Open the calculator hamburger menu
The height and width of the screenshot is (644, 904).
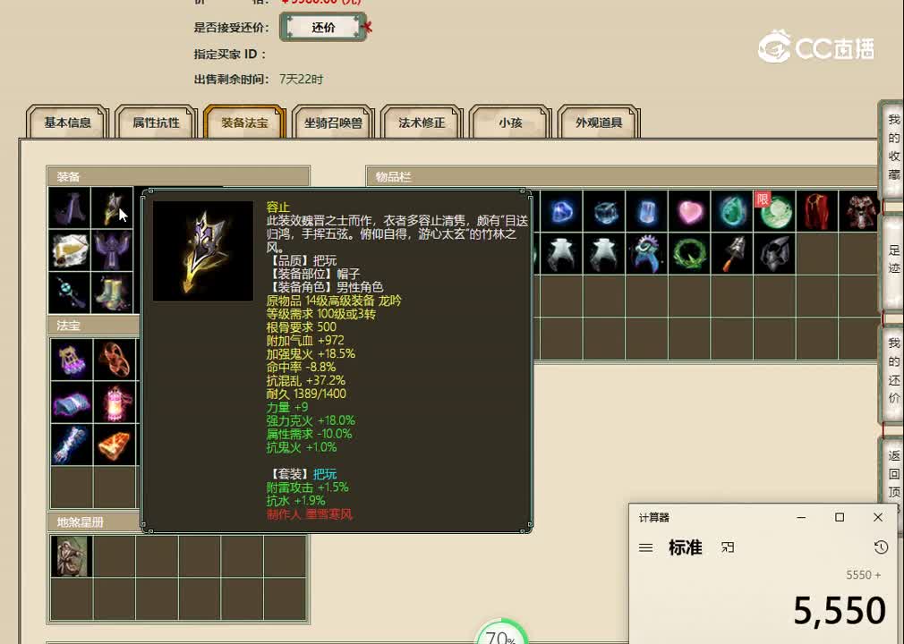click(645, 547)
